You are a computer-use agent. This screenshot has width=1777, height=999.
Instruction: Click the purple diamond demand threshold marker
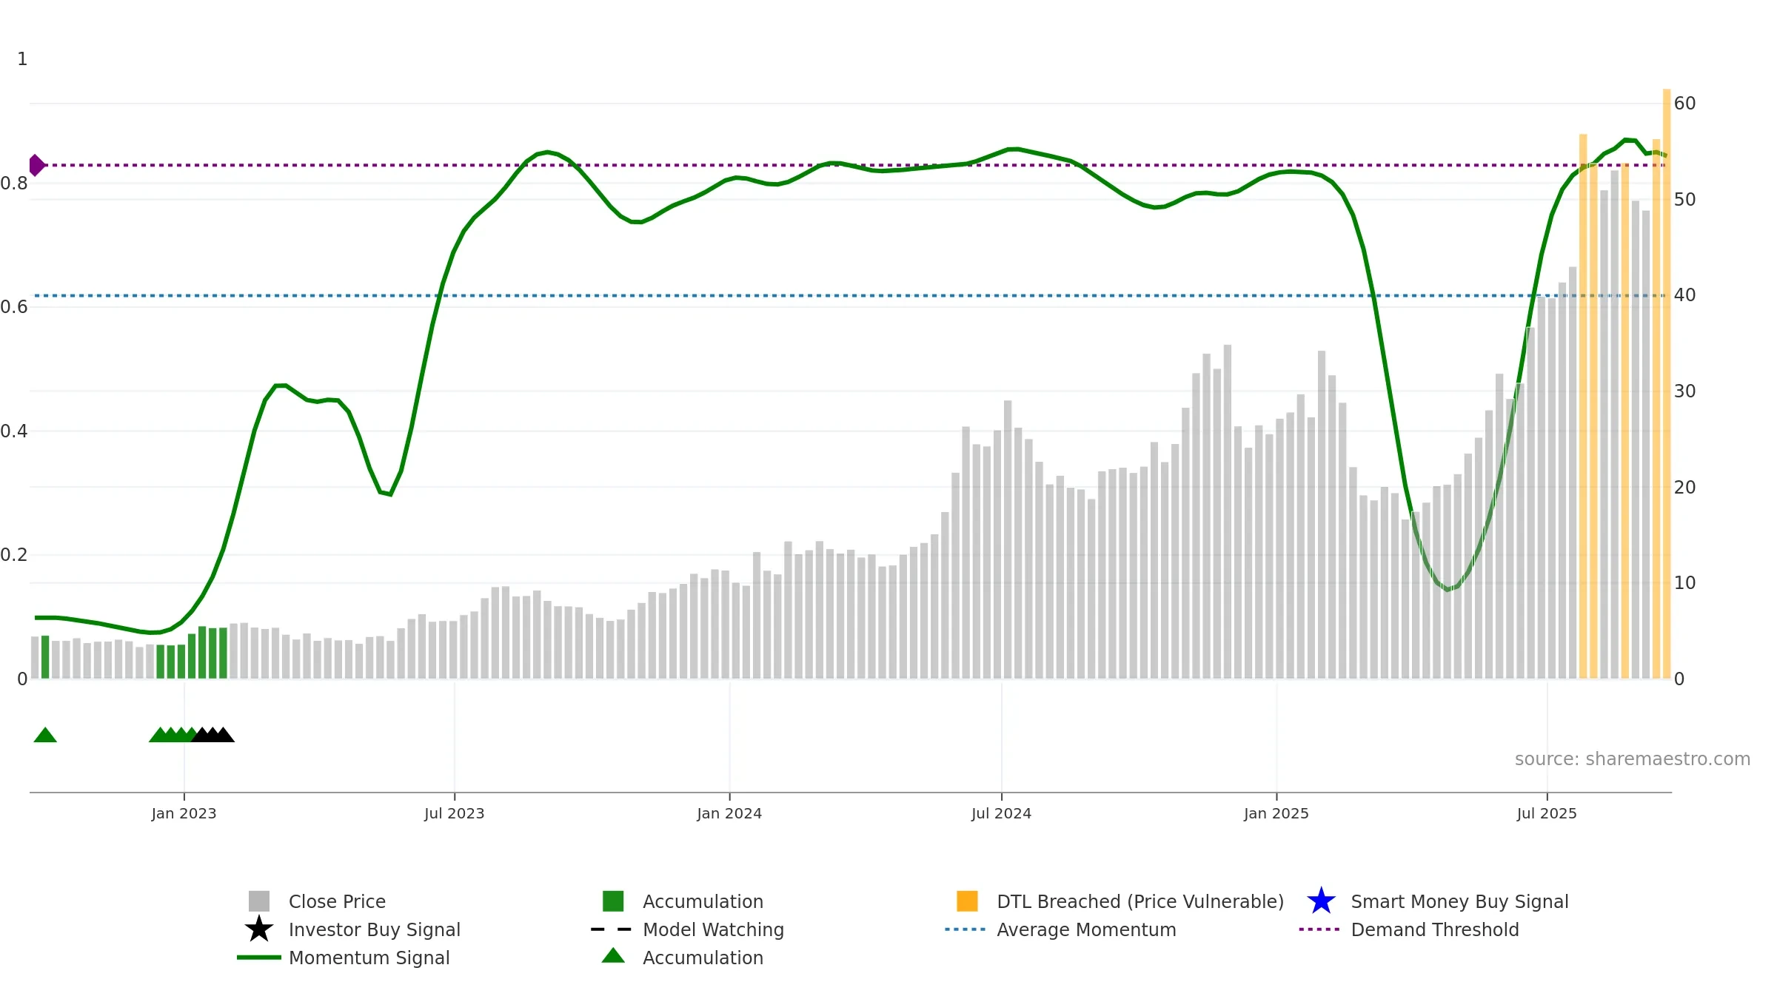[36, 165]
